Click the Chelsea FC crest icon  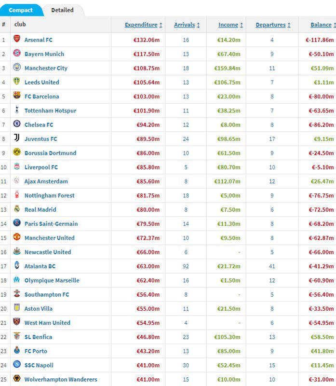pyautogui.click(x=17, y=124)
